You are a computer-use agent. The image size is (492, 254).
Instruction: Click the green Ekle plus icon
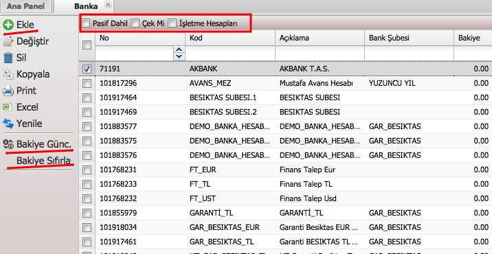tap(8, 25)
